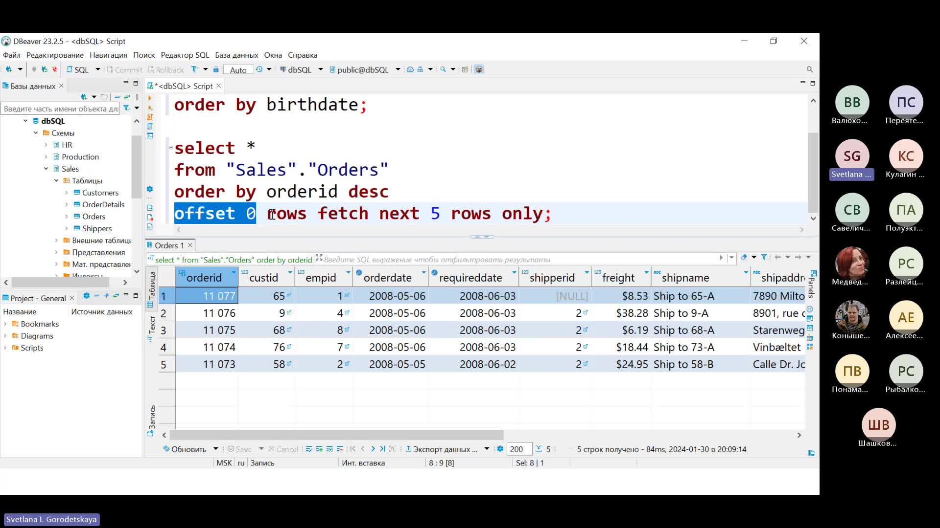Click the navigator filter funnel icon
This screenshot has width=940, height=528.
click(127, 108)
